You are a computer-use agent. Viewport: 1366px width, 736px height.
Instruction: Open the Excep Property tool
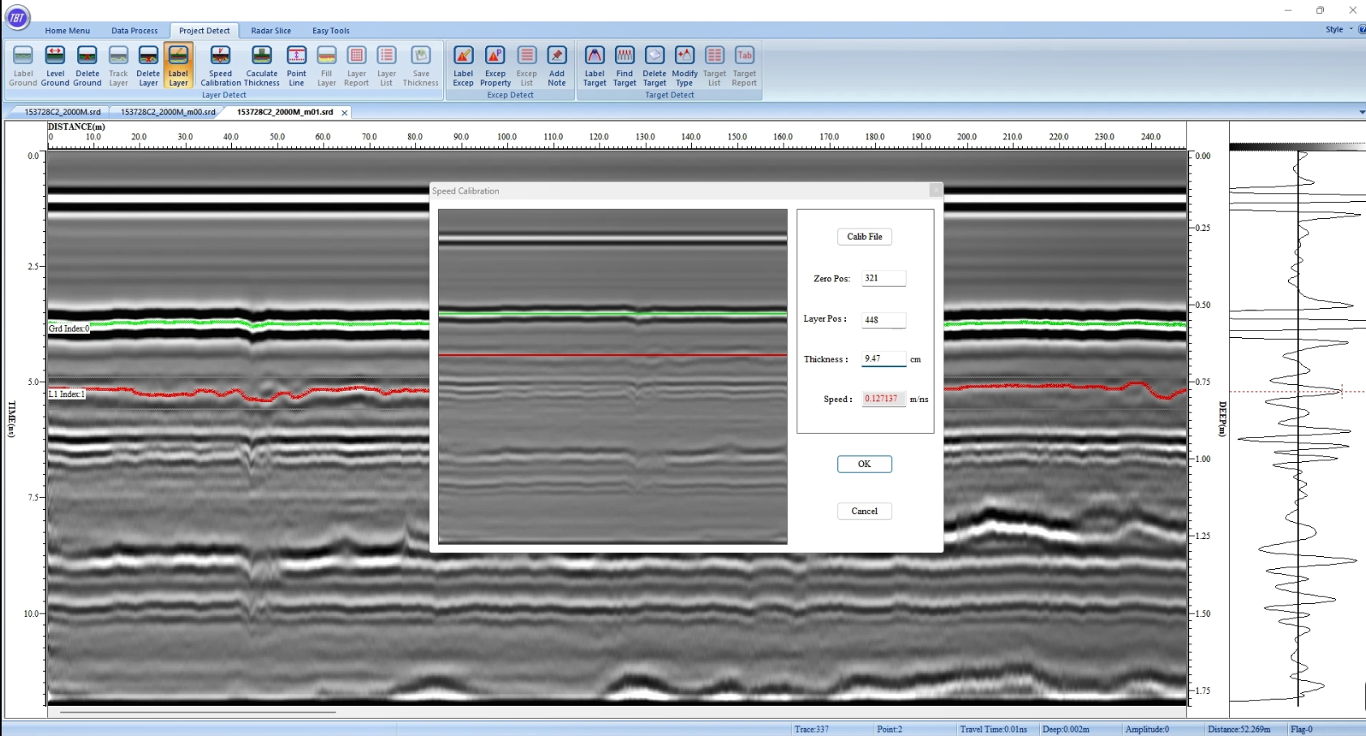(495, 66)
